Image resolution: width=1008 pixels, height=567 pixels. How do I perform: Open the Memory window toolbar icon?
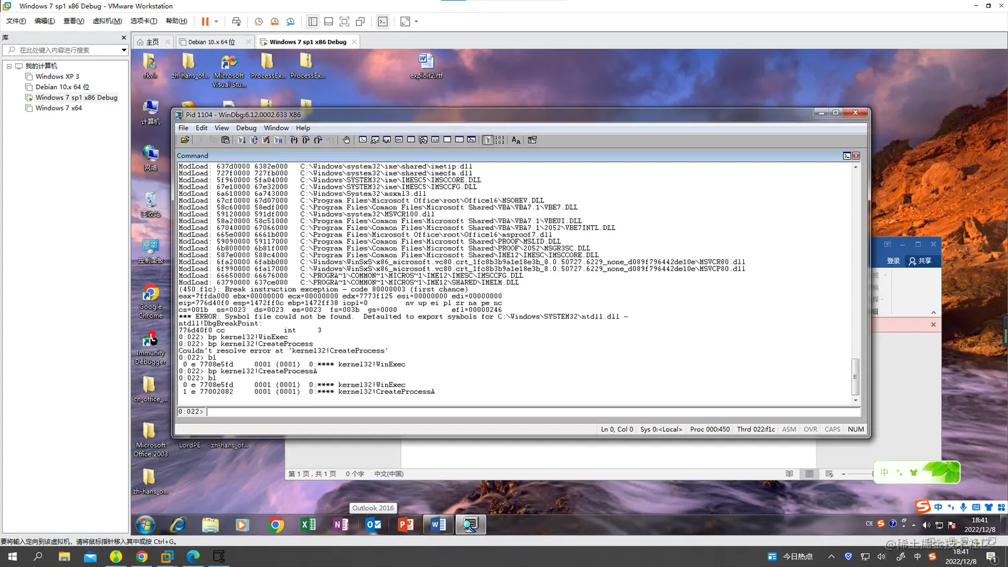[x=411, y=140]
